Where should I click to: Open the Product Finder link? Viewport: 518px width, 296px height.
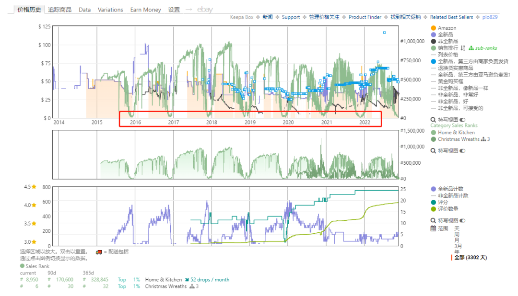coord(365,17)
